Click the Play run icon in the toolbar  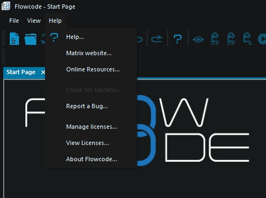[262, 39]
